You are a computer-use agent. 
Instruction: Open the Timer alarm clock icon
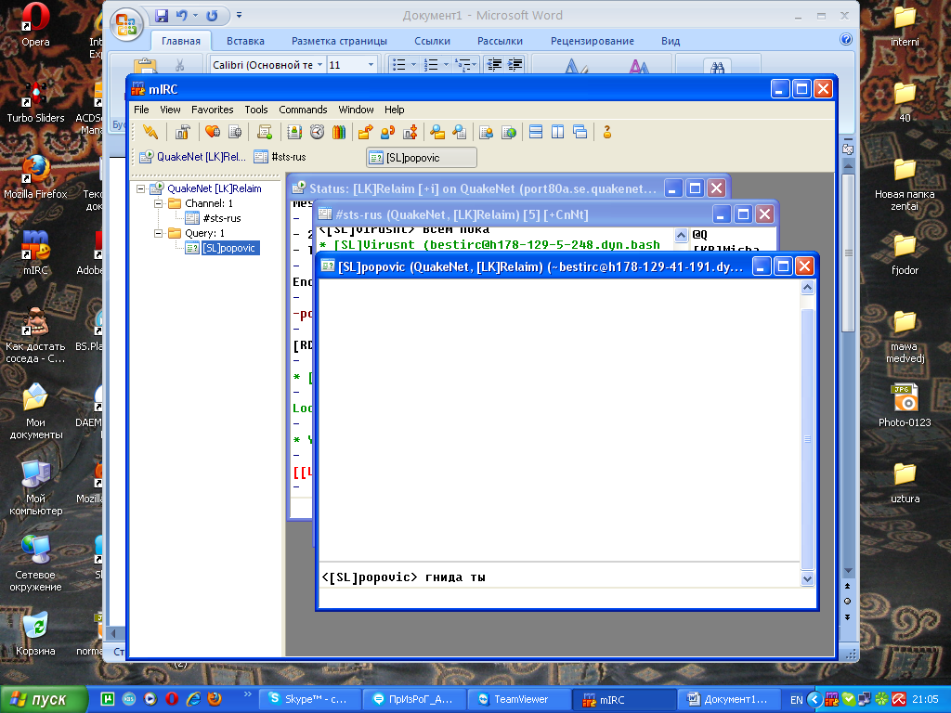pyautogui.click(x=317, y=132)
